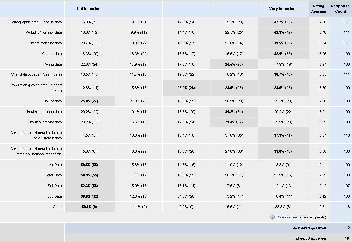The image size is (352, 242).
Task: Select the "33.3% (6)" Very Important cell
Action: click(283, 207)
